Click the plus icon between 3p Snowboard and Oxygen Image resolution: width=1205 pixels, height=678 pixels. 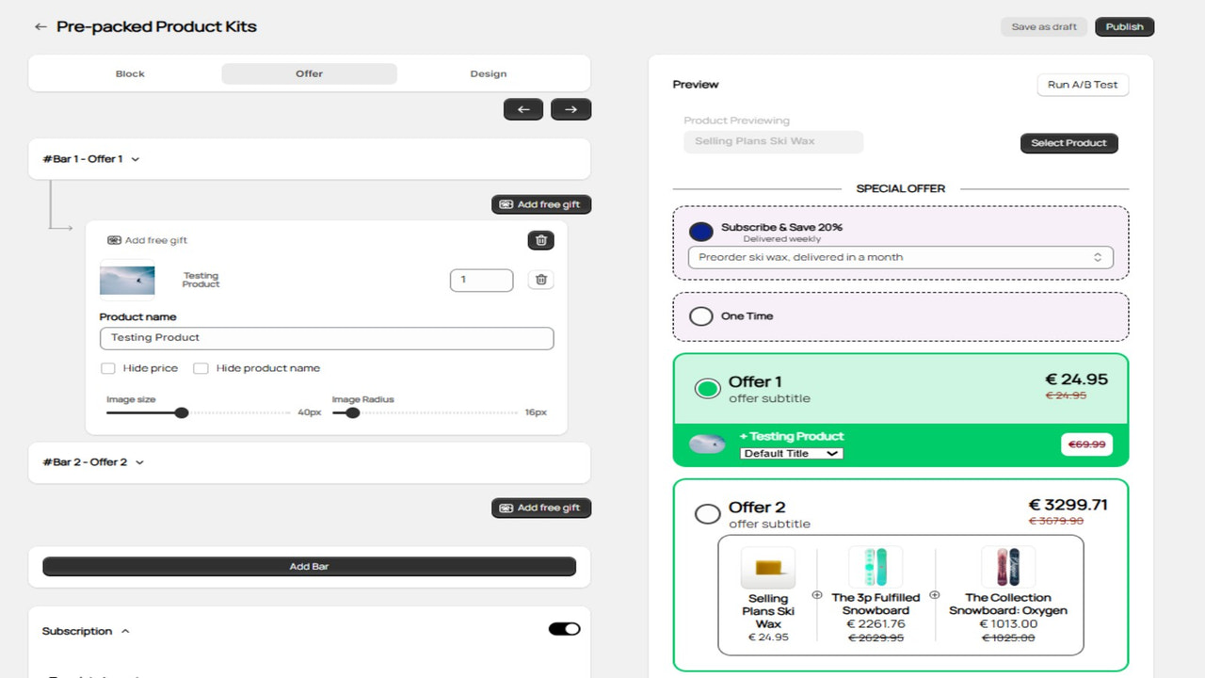(x=935, y=595)
